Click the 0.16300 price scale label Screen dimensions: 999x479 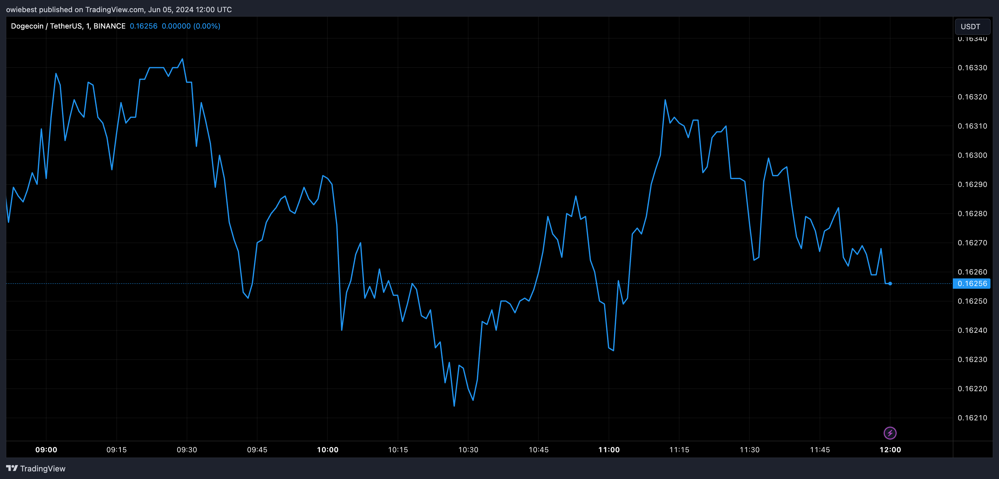coord(972,155)
